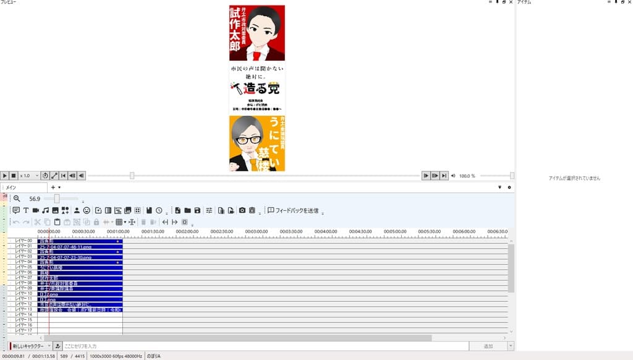Open dropdown arrow next to 追加

(x=511, y=346)
